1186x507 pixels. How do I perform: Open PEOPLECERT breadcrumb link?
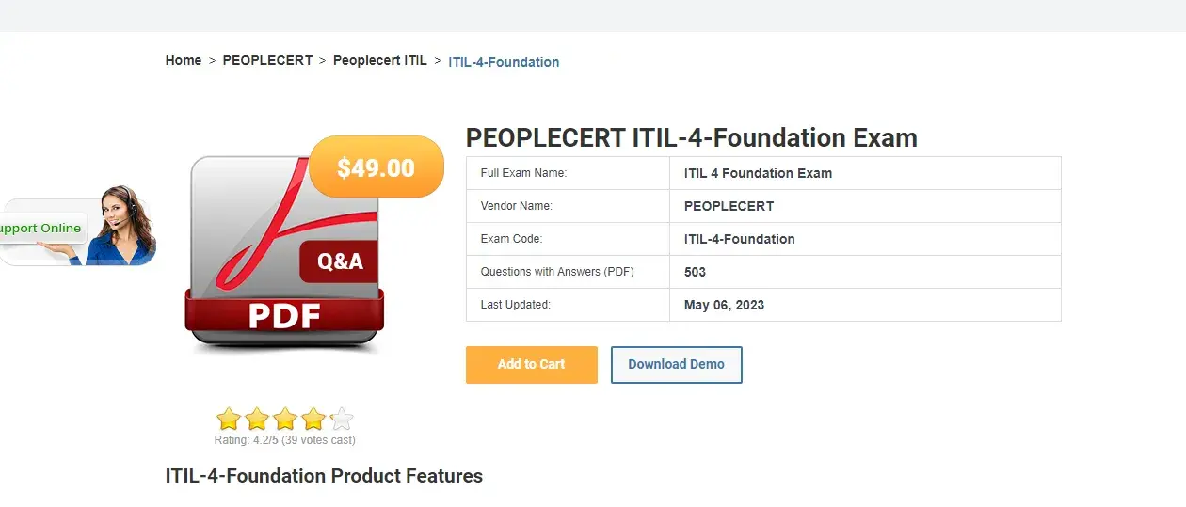coord(267,60)
